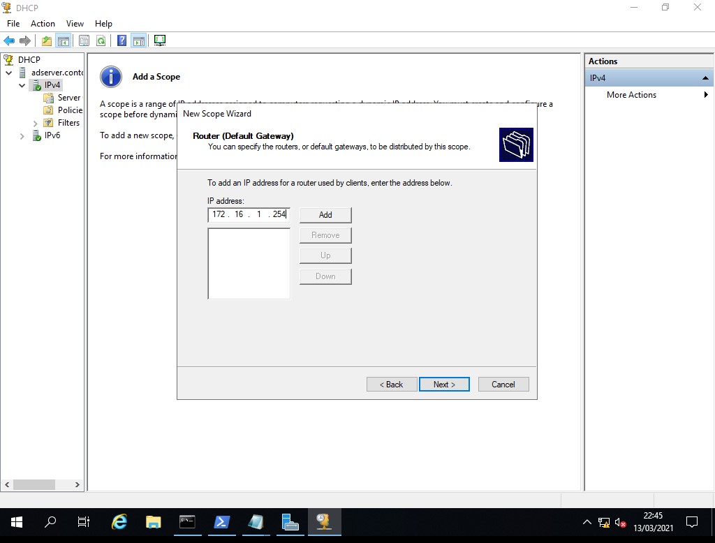Open the Action menu
715x543 pixels.
click(43, 24)
